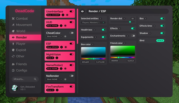Click the module search field
Image resolution: width=179 pixels, height=103 pixels.
[25, 79]
